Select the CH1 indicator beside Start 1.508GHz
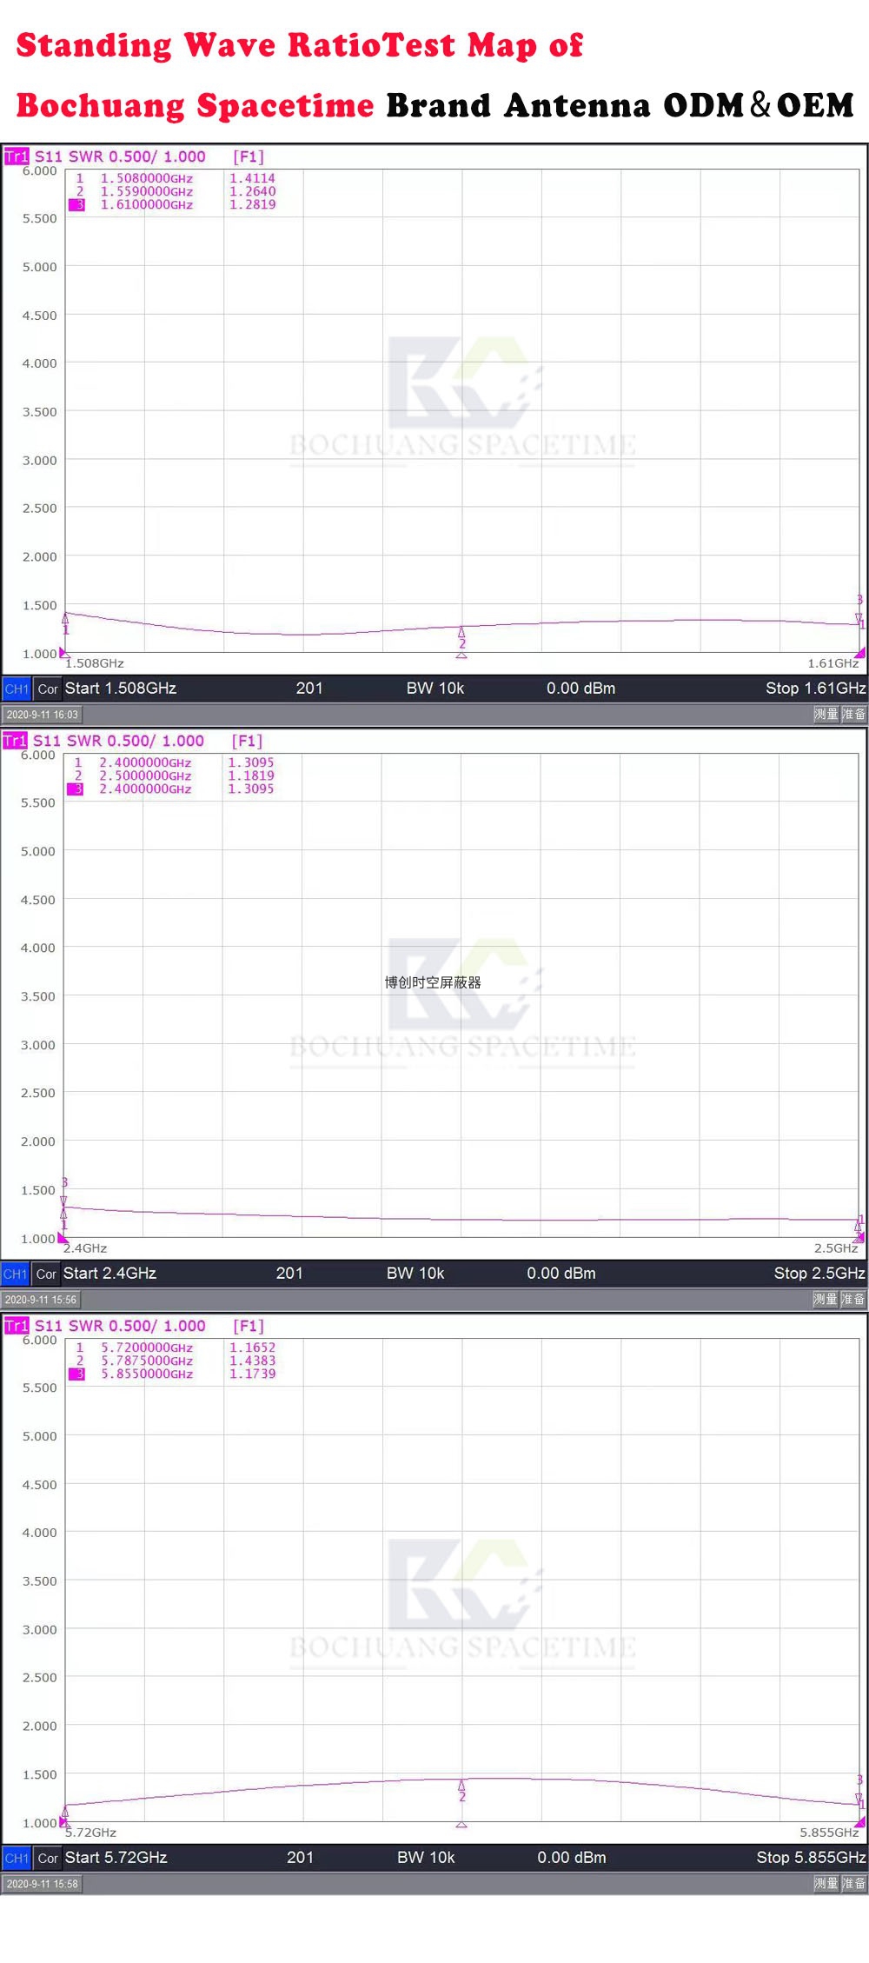The image size is (869, 1963). (x=17, y=689)
